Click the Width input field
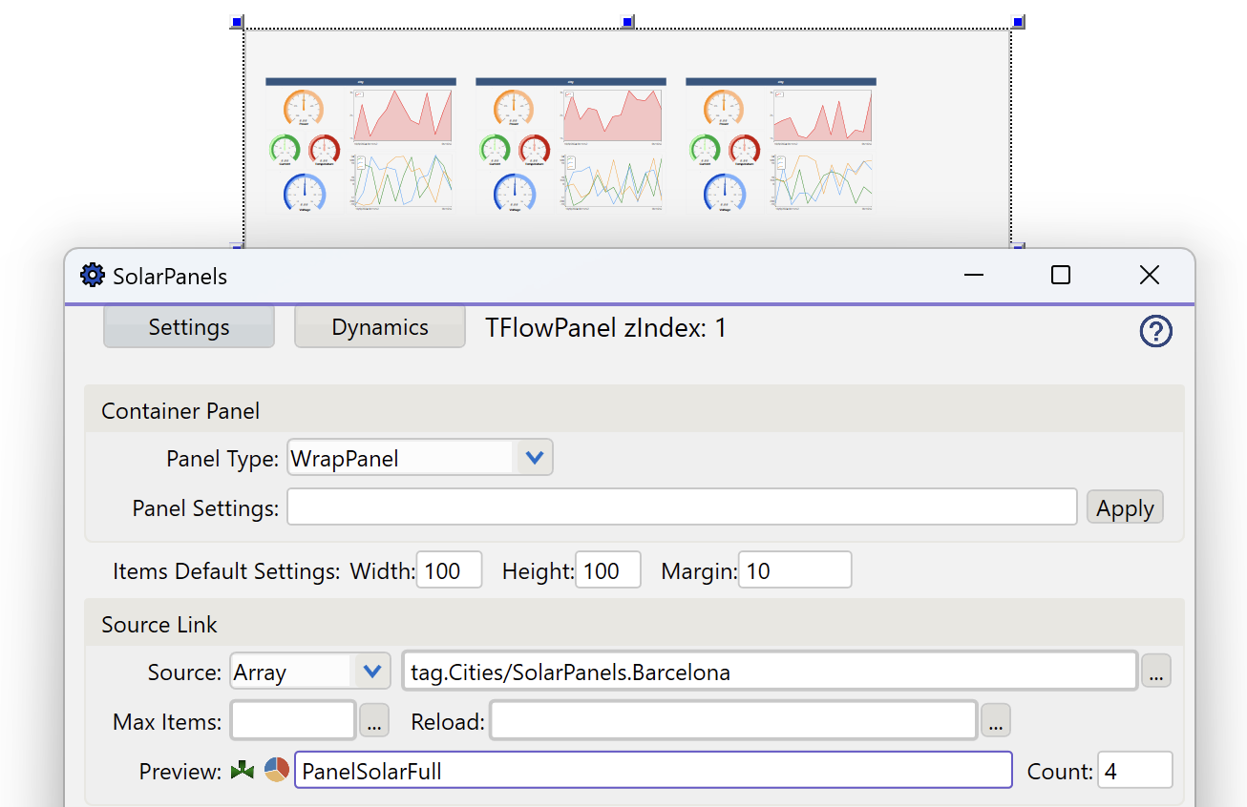1247x807 pixels. pos(449,570)
